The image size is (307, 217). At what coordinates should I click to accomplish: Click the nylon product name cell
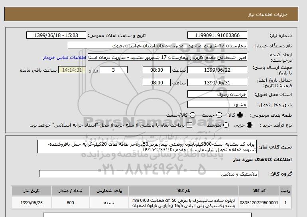click(x=184, y=203)
